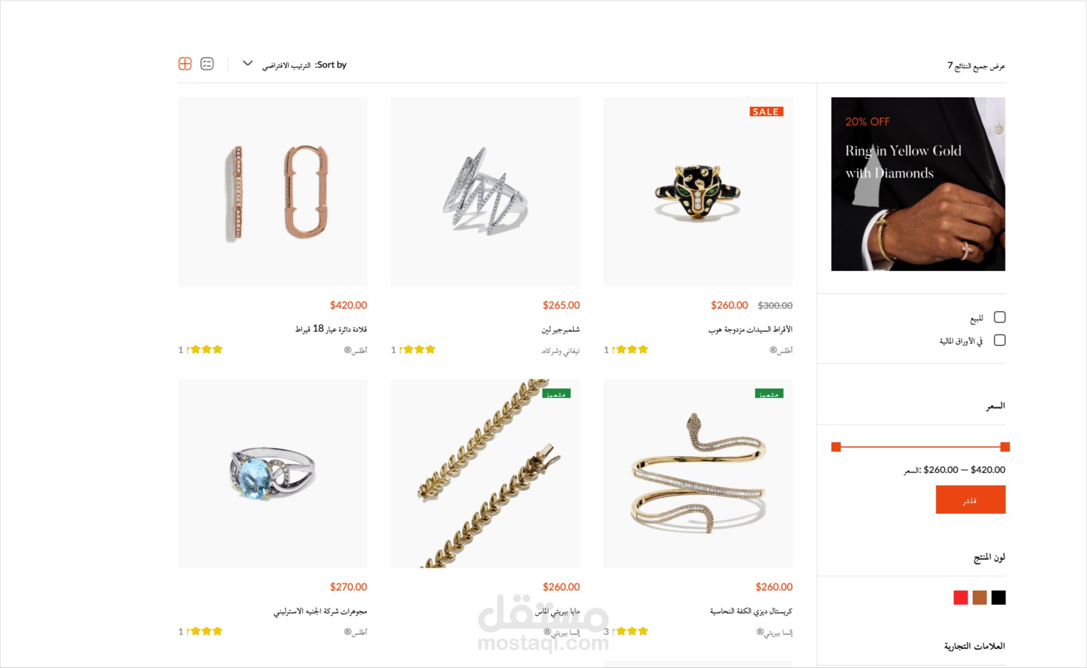Viewport: 1087px width, 668px height.
Task: Click the SALE badge on panther ring
Action: [766, 112]
